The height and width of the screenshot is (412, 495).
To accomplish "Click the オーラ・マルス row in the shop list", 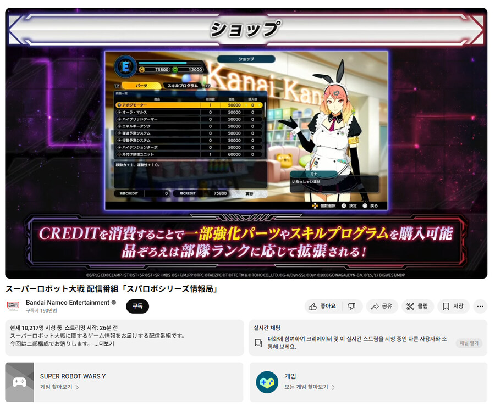I will (189, 112).
